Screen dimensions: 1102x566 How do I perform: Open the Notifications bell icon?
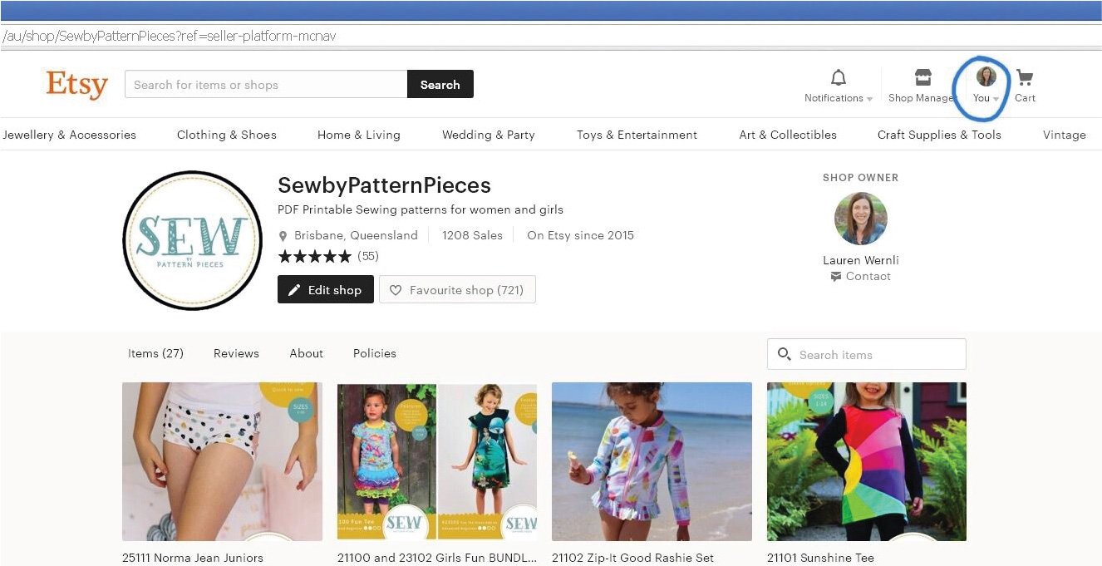tap(839, 78)
